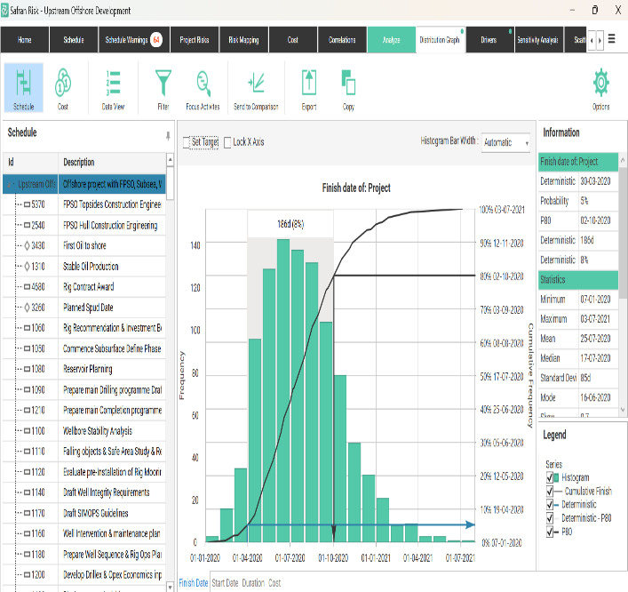Sort by the Id column header

coord(30,163)
